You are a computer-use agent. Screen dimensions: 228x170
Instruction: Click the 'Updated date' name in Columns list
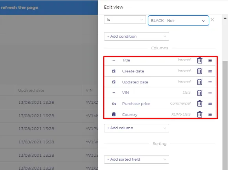(x=135, y=82)
